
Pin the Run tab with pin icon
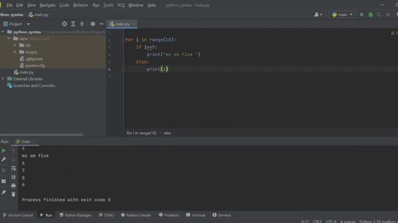(x=4, y=193)
